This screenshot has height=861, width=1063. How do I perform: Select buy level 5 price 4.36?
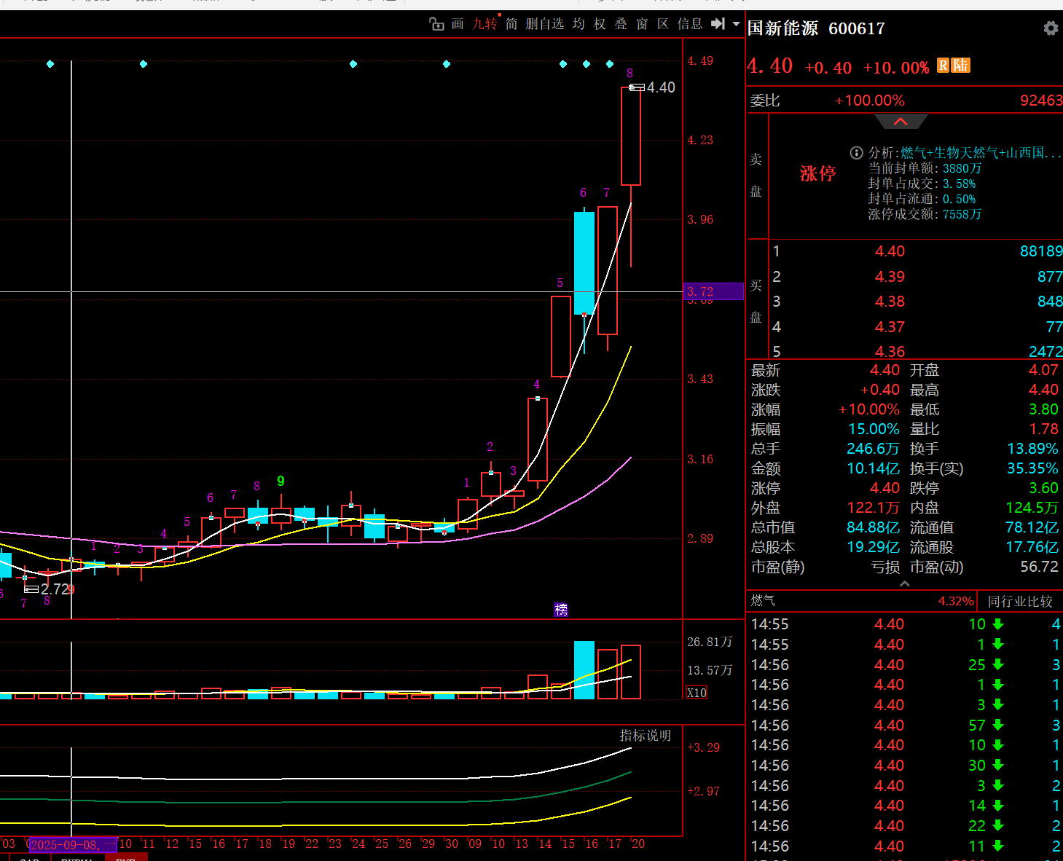[x=890, y=352]
